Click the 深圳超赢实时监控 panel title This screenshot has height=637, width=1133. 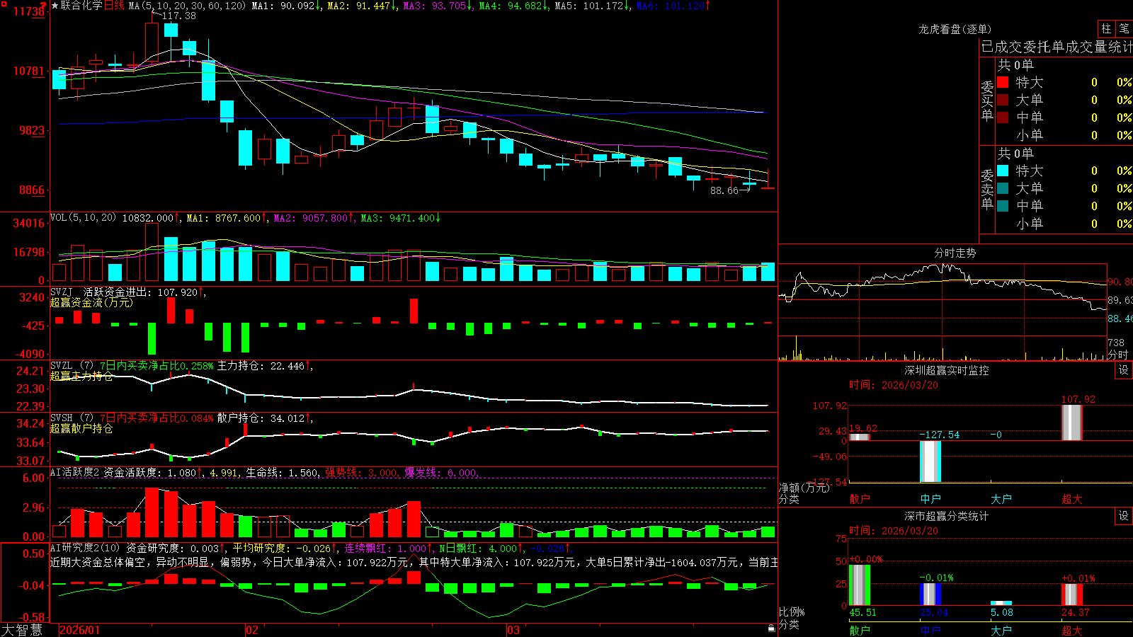pos(946,370)
